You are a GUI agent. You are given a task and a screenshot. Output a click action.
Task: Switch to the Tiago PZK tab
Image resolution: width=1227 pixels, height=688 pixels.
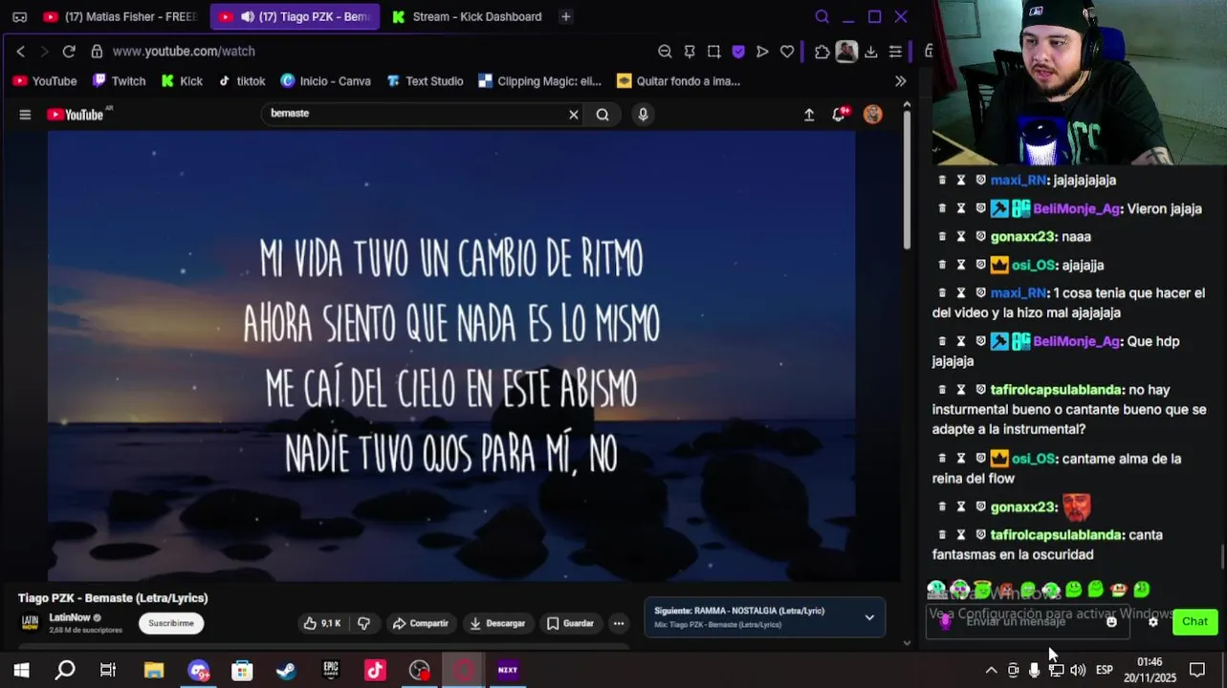[x=295, y=16]
